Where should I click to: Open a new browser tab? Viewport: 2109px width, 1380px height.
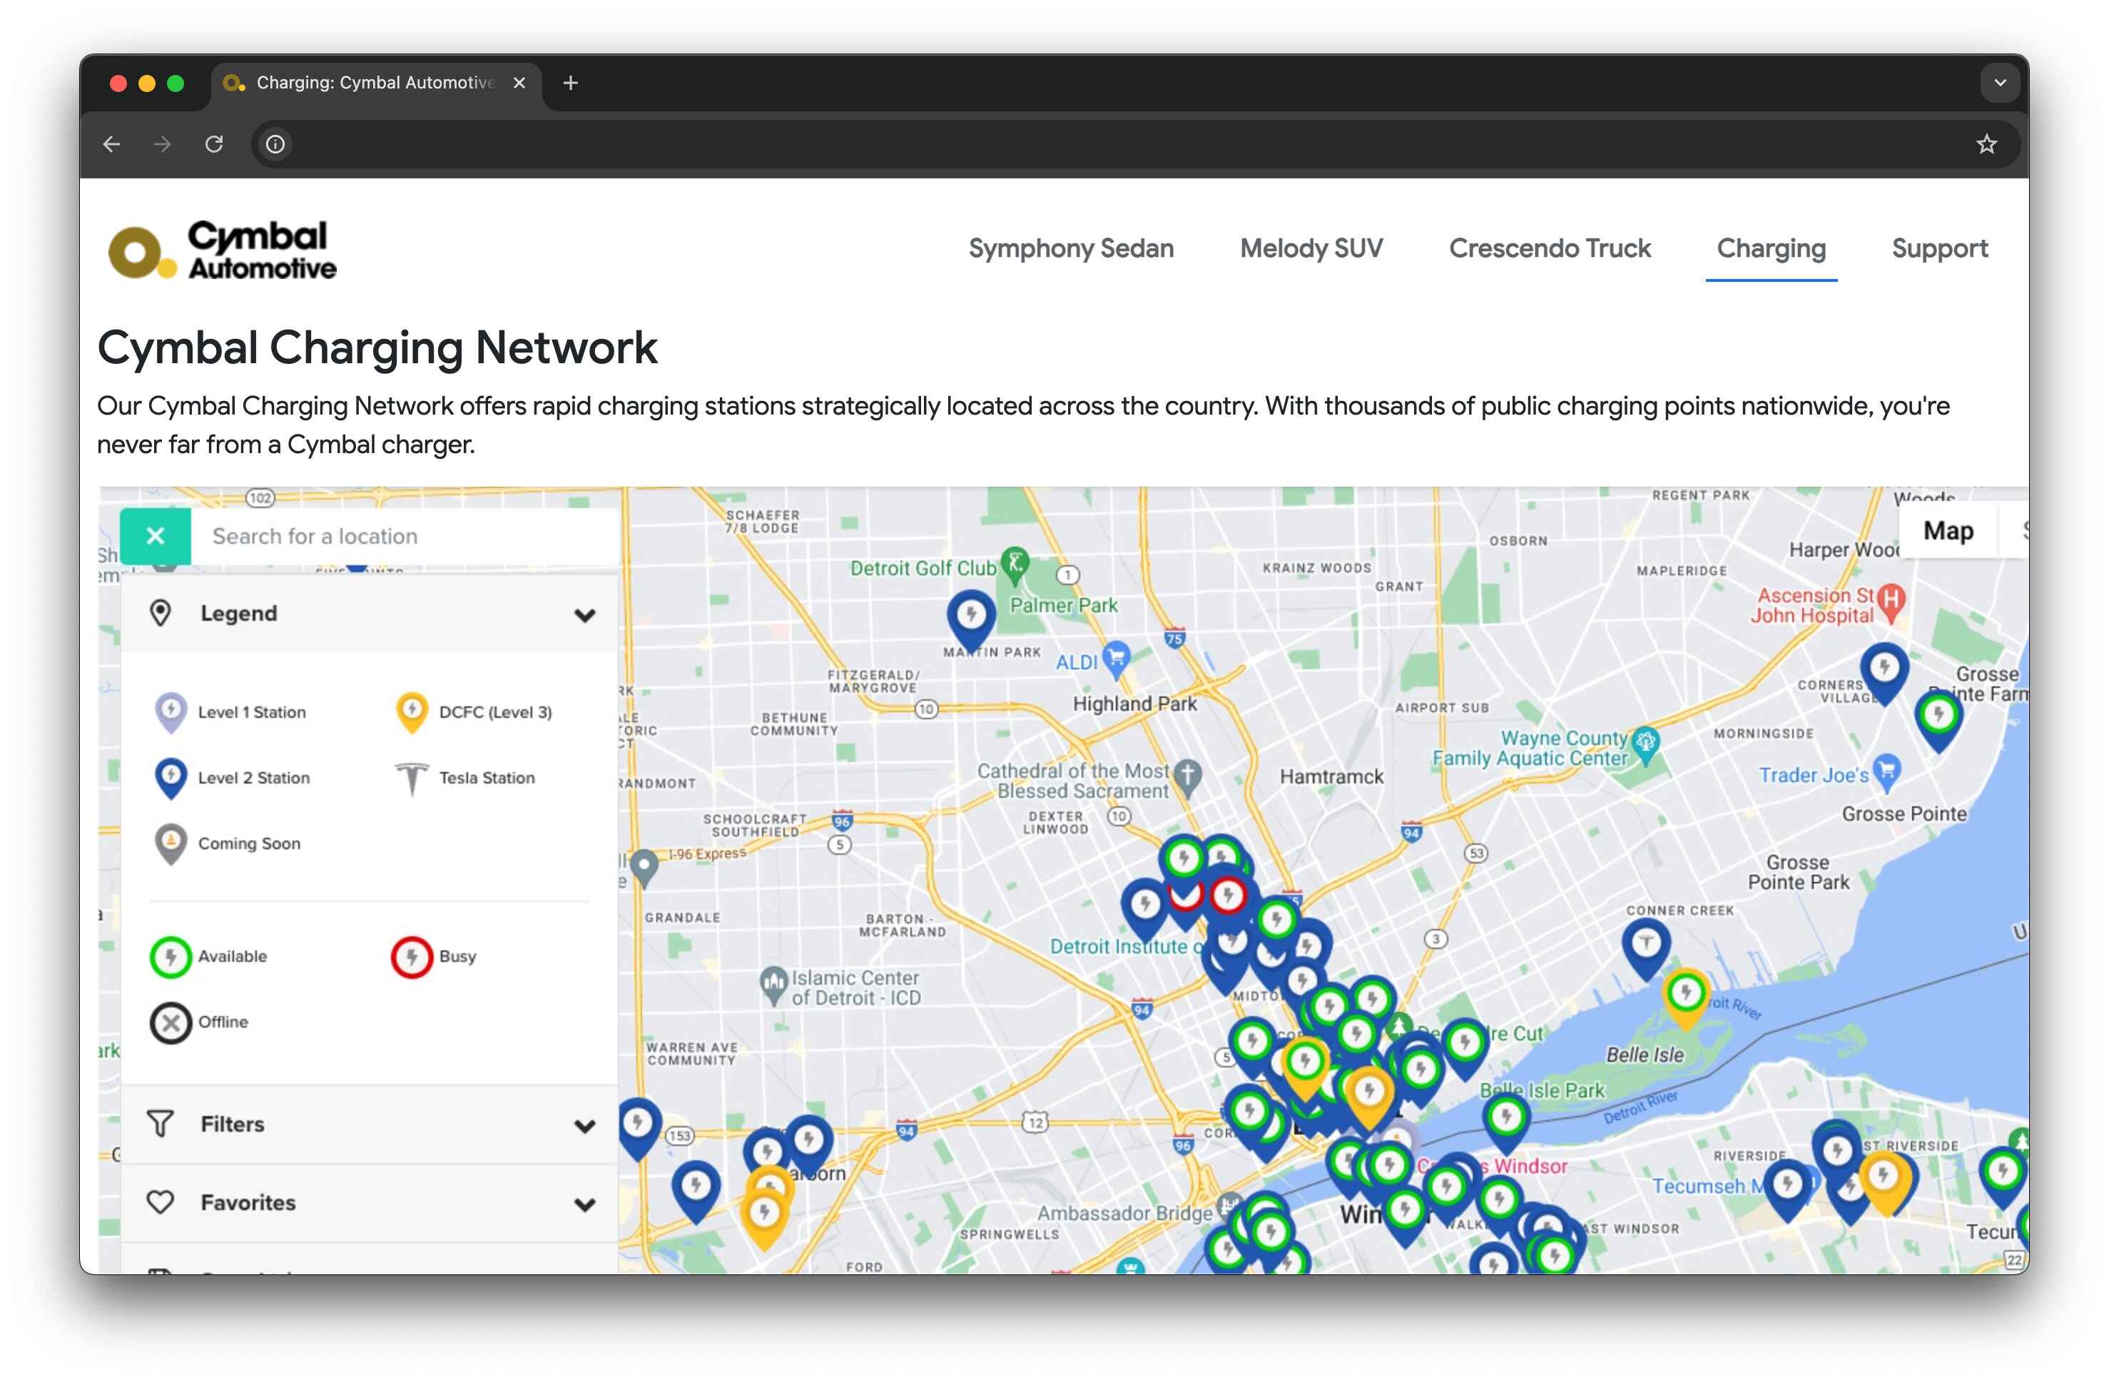coord(571,83)
